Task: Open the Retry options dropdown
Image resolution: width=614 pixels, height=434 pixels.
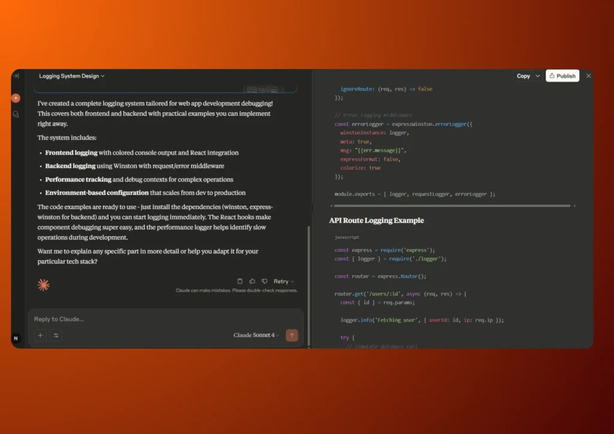Action: [x=284, y=281]
